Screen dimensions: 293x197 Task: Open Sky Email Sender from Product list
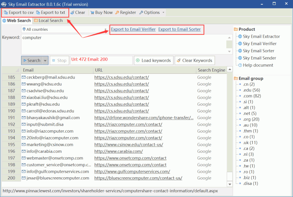coord(259,58)
